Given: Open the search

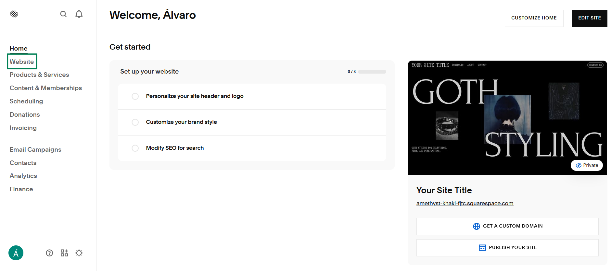Looking at the screenshot, I should [63, 14].
